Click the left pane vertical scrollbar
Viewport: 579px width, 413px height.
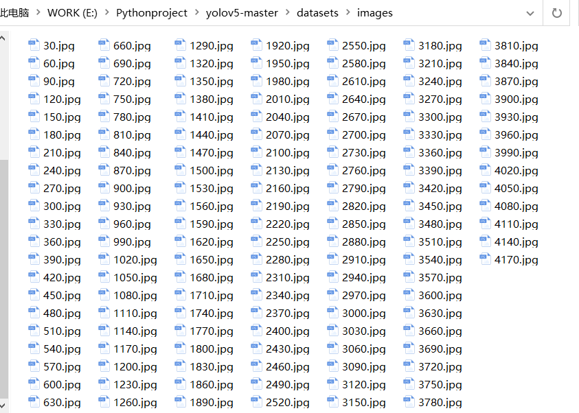(x=4, y=274)
